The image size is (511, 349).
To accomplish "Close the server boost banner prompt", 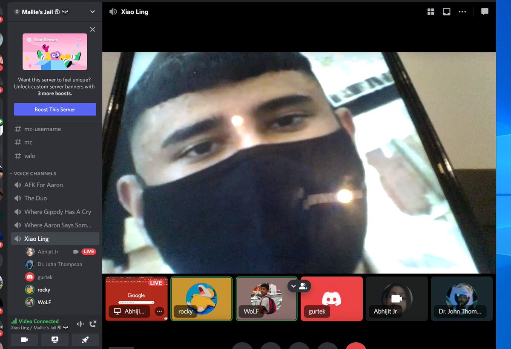I will pos(92,29).
